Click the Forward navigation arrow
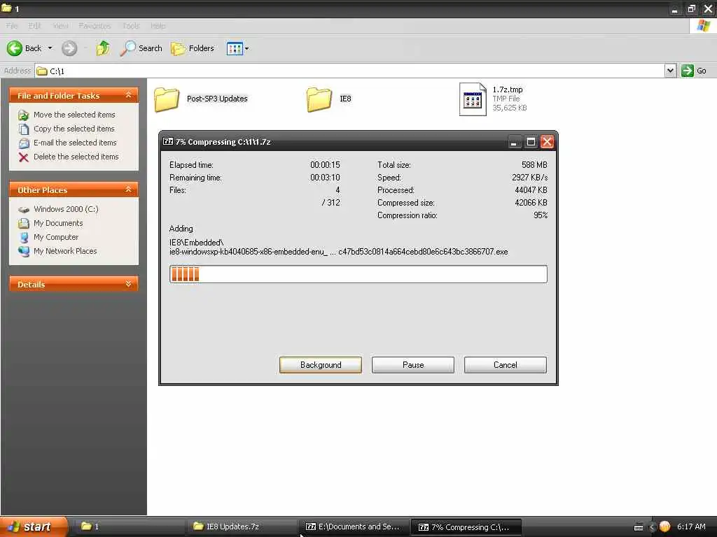The height and width of the screenshot is (537, 717). coord(69,48)
